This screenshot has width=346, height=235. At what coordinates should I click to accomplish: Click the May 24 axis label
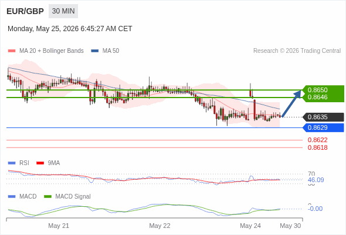(250, 226)
